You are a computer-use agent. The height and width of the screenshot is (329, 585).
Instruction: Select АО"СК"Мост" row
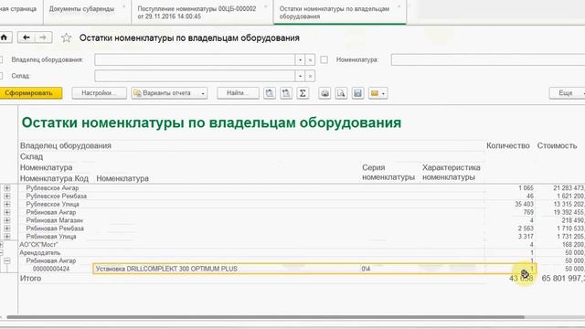pos(38,245)
